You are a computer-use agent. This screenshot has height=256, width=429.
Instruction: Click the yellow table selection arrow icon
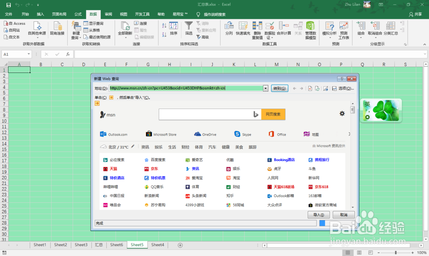(x=97, y=103)
